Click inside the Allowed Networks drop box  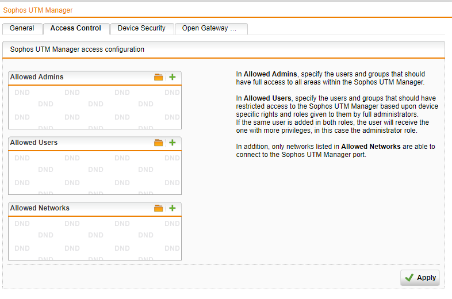(95, 238)
